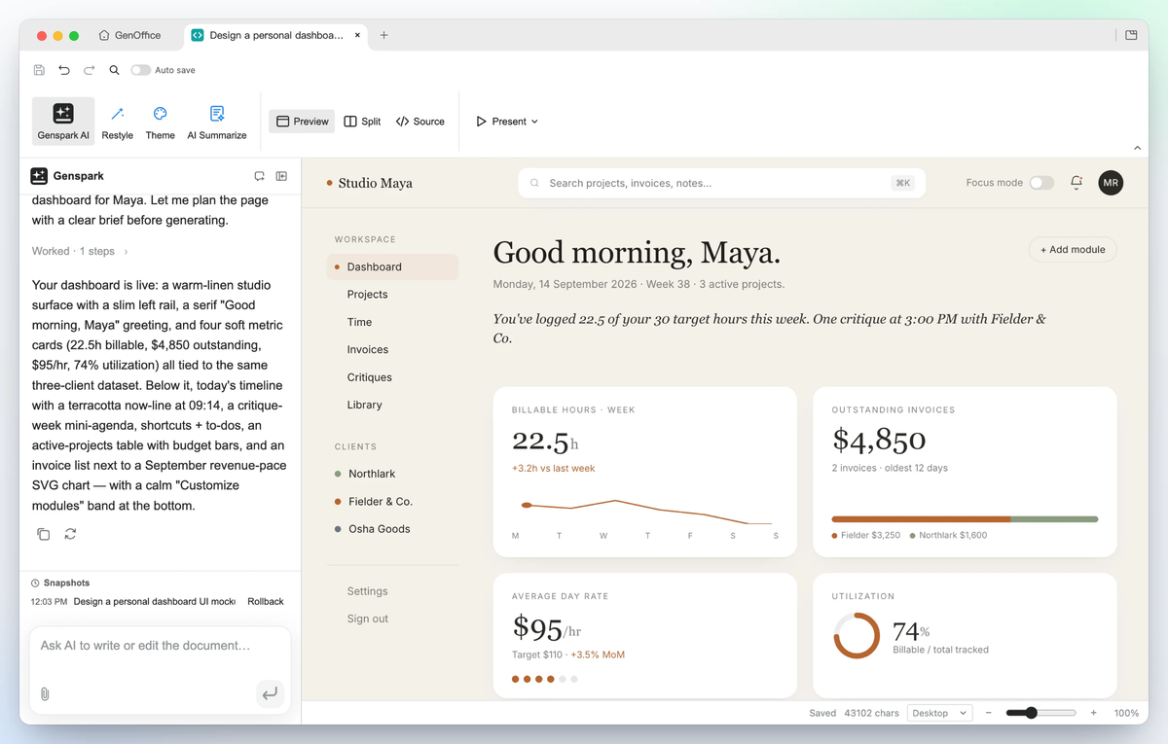Expand the Present dropdown
The width and height of the screenshot is (1168, 744).
[x=507, y=122]
